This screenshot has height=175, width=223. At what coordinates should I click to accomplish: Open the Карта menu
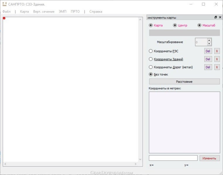pos(24,11)
